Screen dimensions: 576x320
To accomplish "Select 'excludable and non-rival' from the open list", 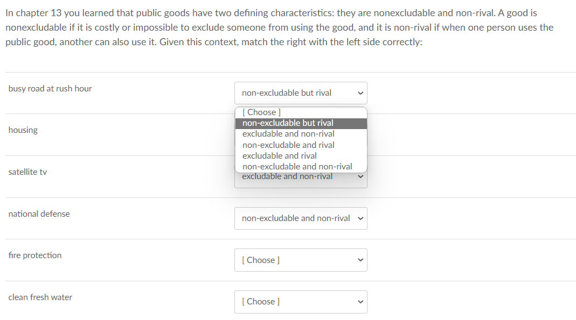I will click(287, 133).
